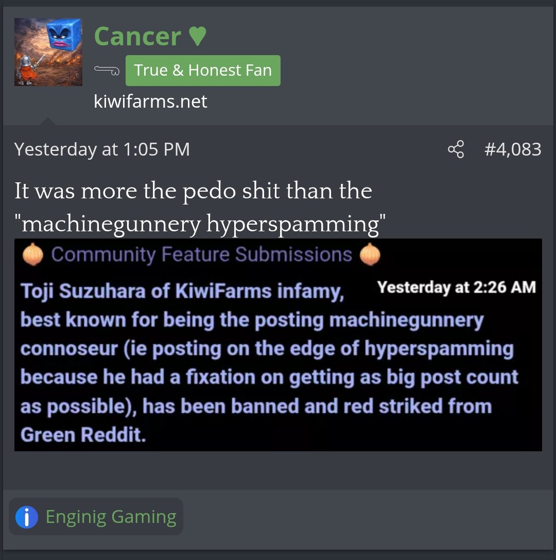The width and height of the screenshot is (556, 560).
Task: Open the post permalink #4,083
Action: [x=513, y=149]
